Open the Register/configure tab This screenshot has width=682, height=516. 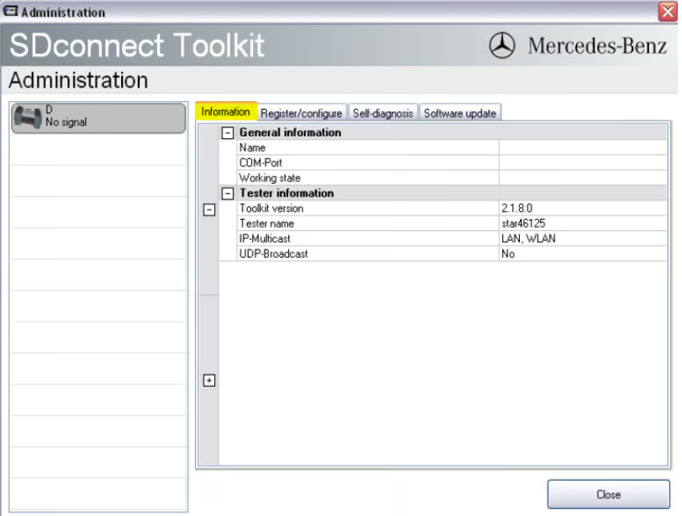[x=302, y=113]
